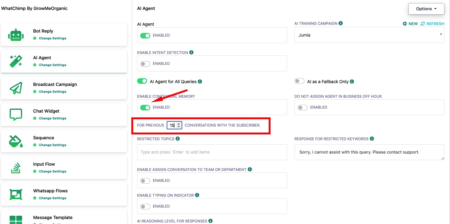The image size is (450, 224).
Task: Open the Bot Reply settings card
Action: [x=64, y=34]
